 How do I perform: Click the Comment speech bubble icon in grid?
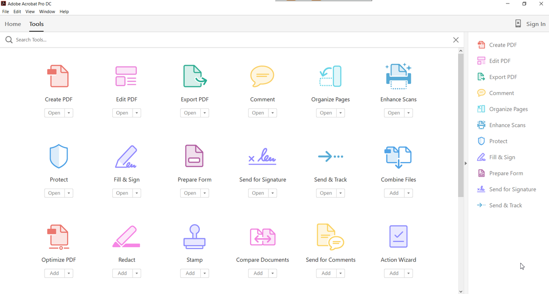click(262, 76)
